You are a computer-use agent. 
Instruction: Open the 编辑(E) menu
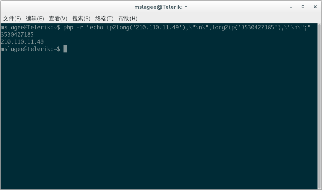coord(35,19)
